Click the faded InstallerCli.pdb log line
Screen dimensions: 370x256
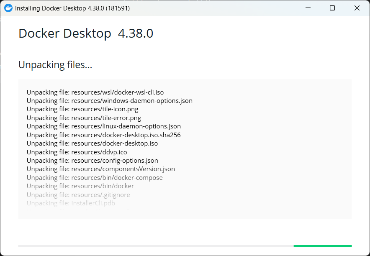click(71, 203)
